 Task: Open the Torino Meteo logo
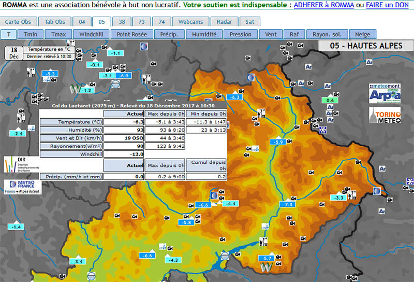coord(385,115)
